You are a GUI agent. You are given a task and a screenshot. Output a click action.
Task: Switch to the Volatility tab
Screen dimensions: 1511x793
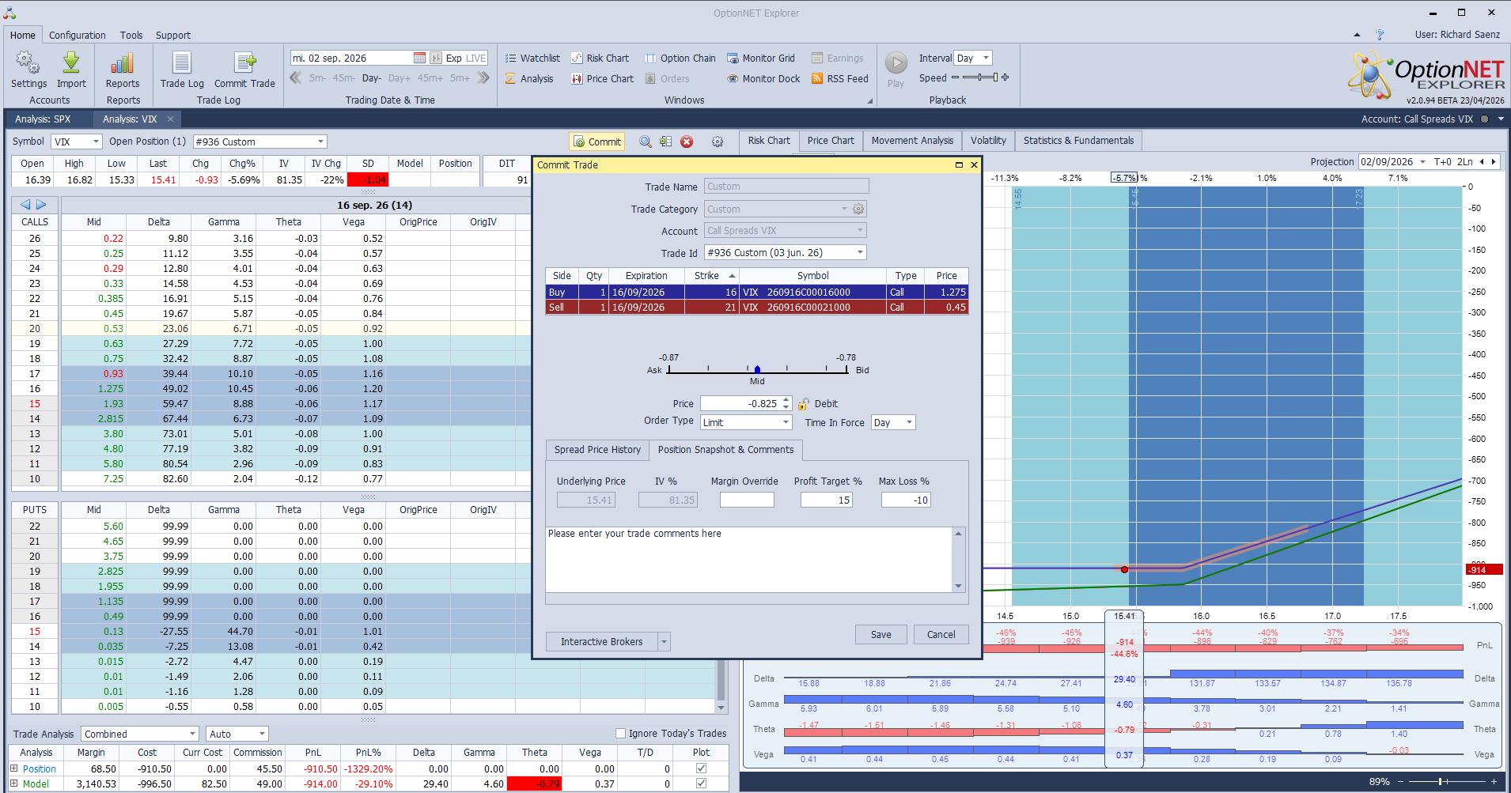coord(988,141)
